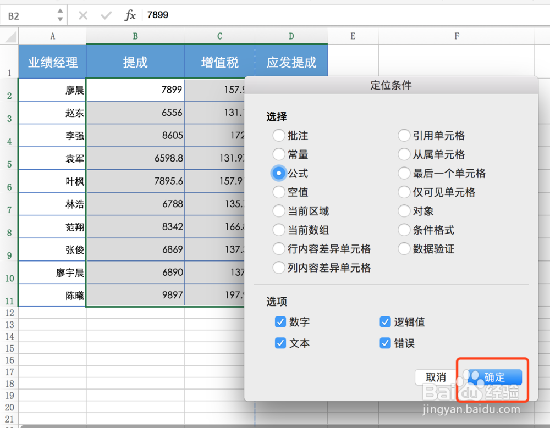The height and width of the screenshot is (428, 550).
Task: Click the down arrow on the name box stepper
Action: tap(59, 18)
